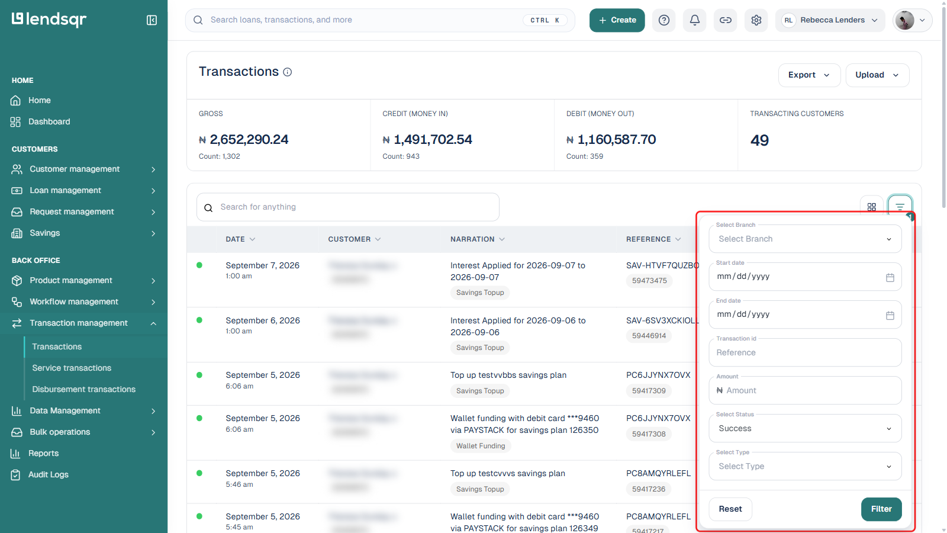The width and height of the screenshot is (947, 533).
Task: Click the Audit Logs clipboard icon
Action: coord(16,475)
